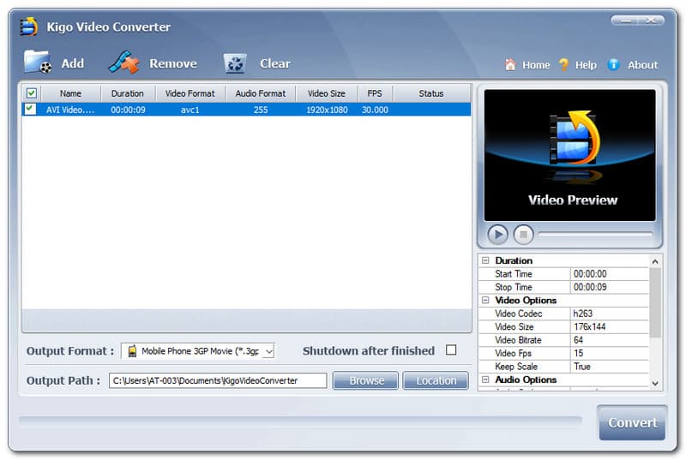This screenshot has width=686, height=460.
Task: Uncheck the AVI Video row checkbox
Action: [31, 110]
